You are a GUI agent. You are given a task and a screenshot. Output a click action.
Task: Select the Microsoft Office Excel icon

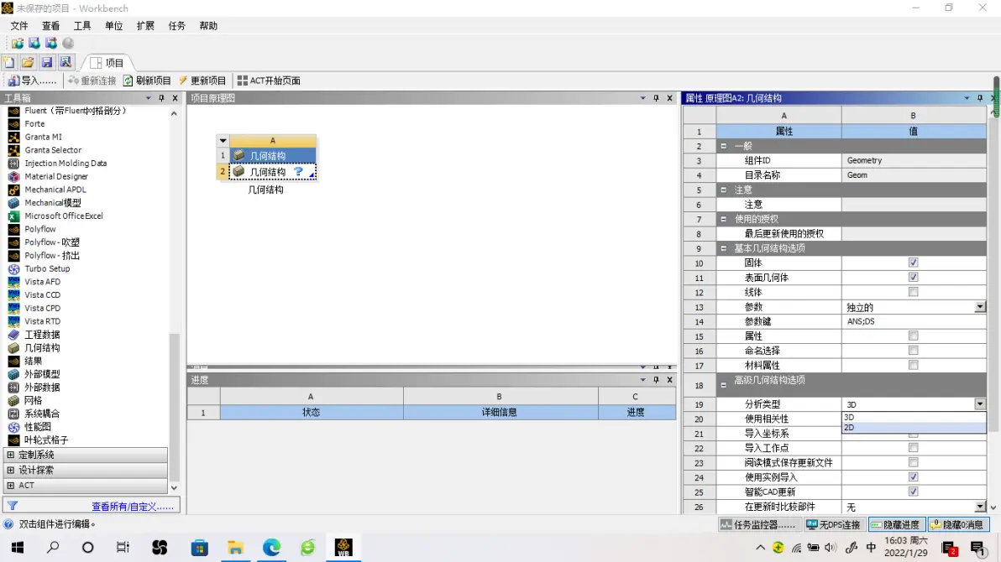pyautogui.click(x=13, y=216)
